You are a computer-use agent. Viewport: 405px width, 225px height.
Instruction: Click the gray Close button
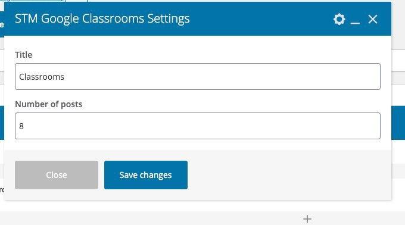(57, 175)
